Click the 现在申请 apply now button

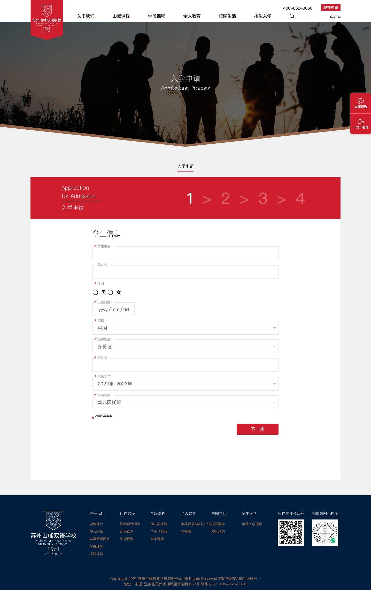pos(331,7)
